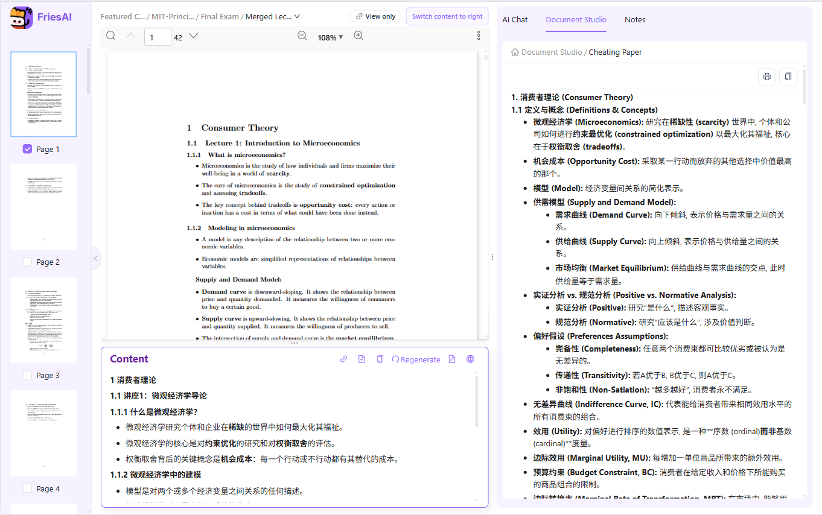Click the add-document icon in Content panel
Screen dimensions: 822x515
362,359
